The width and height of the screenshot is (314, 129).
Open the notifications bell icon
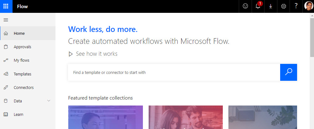tap(258, 6)
